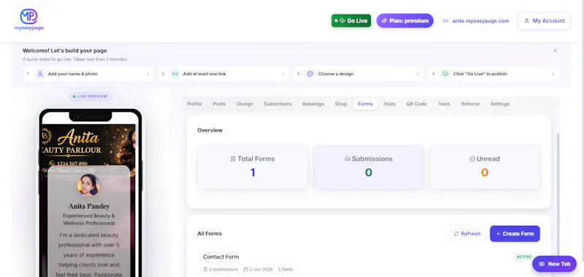
Task: Click the envelope icon beside Unread
Action: coord(472,159)
